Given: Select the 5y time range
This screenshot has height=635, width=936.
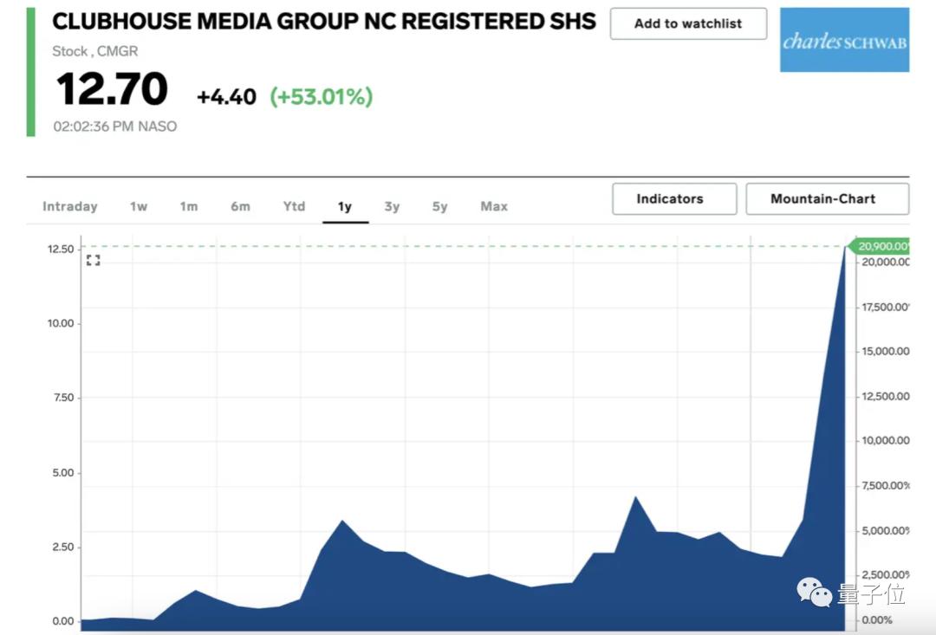Looking at the screenshot, I should coord(439,206).
